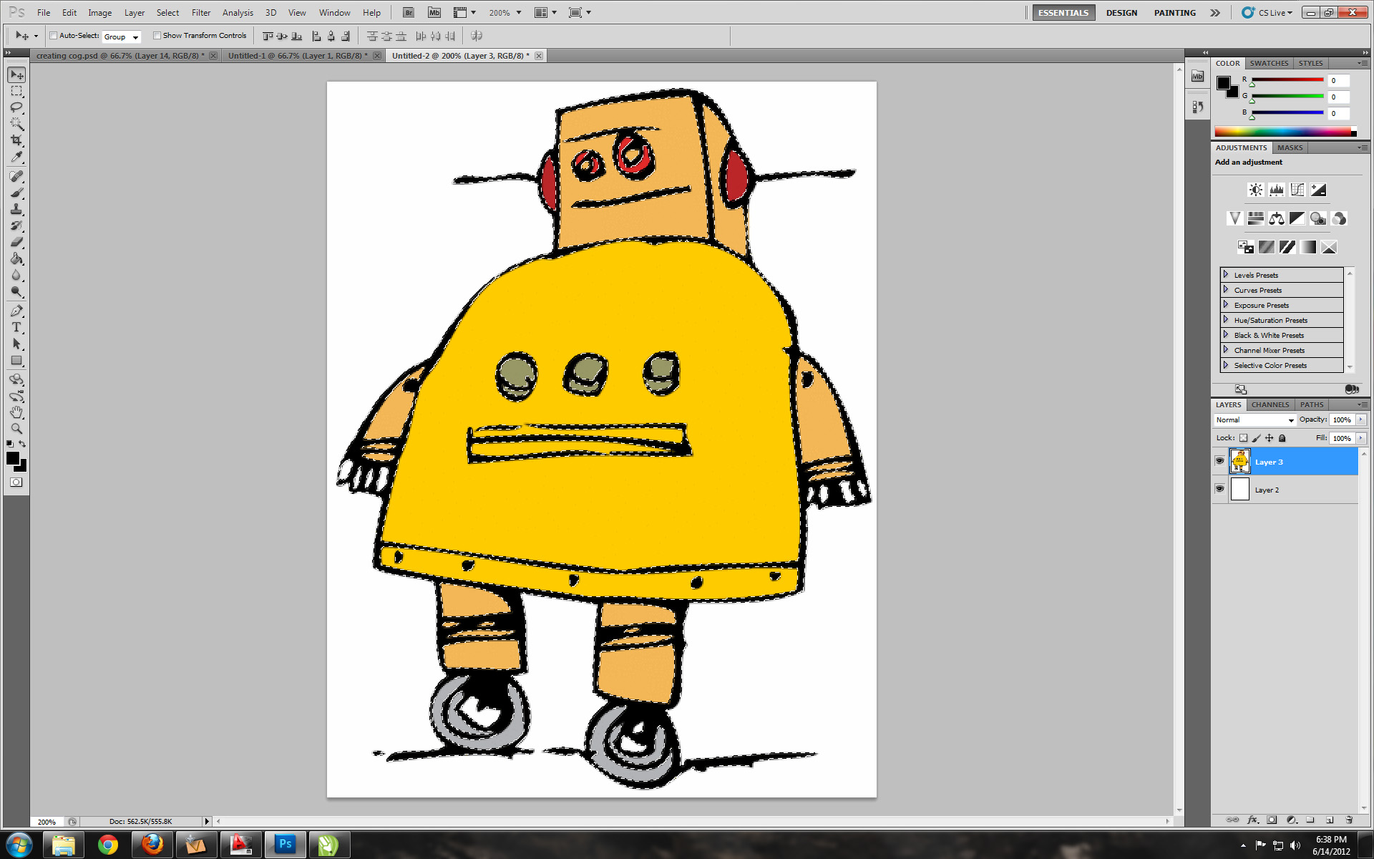The height and width of the screenshot is (859, 1374).
Task: Click the Essentials workspace button
Action: 1063,13
